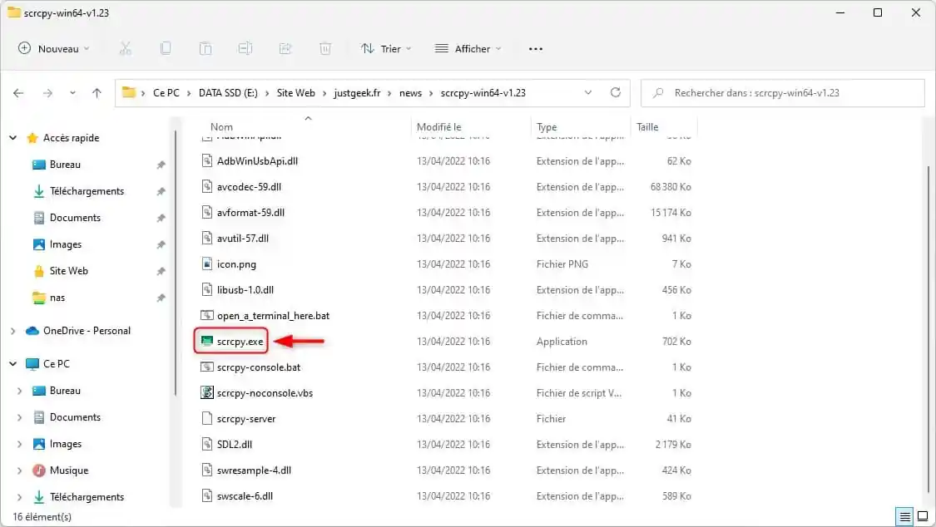This screenshot has height=527, width=936.
Task: Click news in breadcrumb path
Action: 410,93
